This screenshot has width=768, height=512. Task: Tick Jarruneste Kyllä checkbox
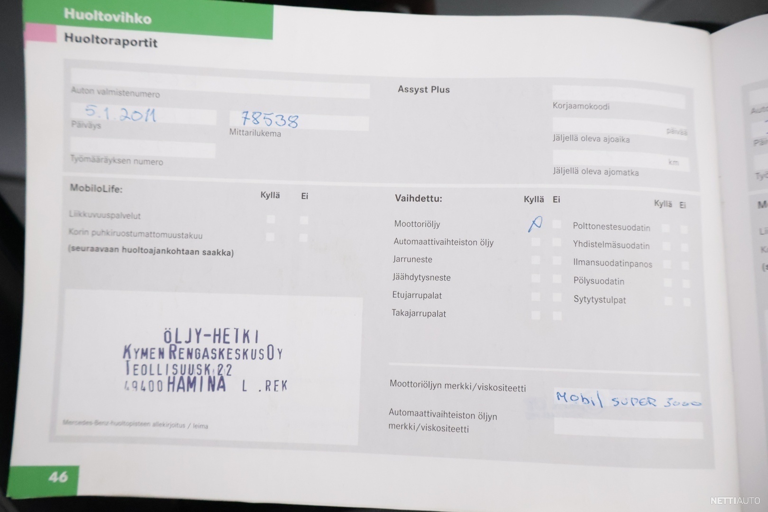tap(535, 260)
